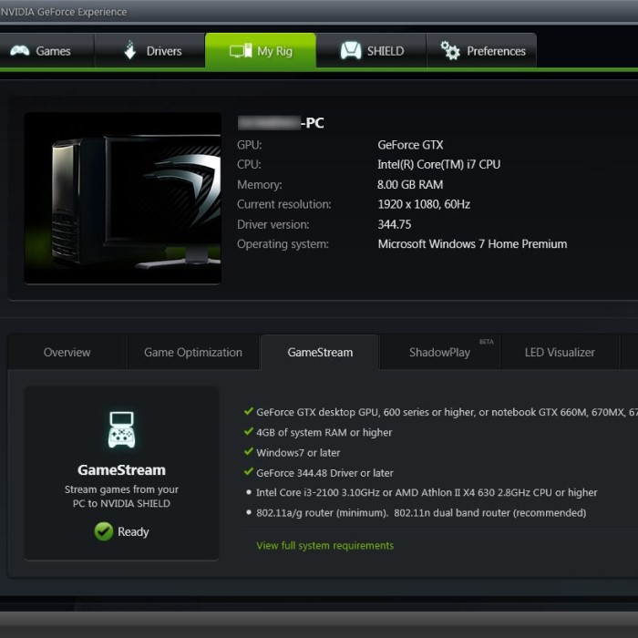Click the SHIELD device icon
This screenshot has height=638, width=638.
coord(351,51)
